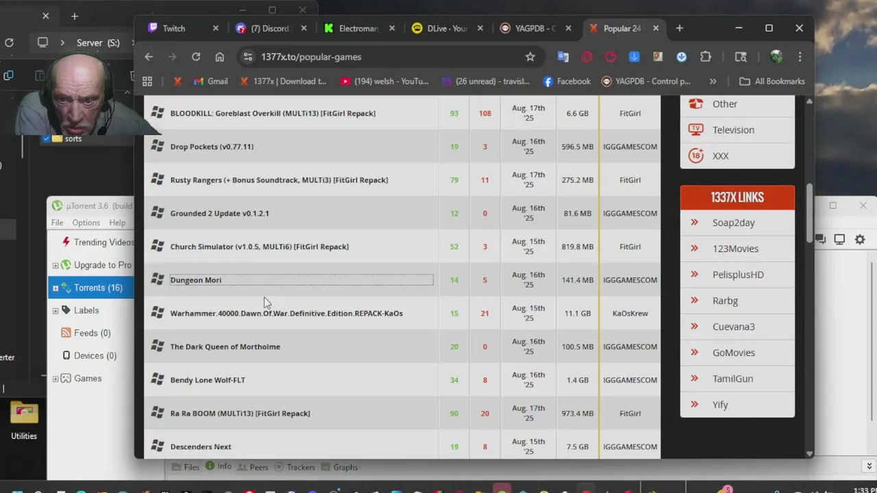Open the uTorrent File menu
Image resolution: width=877 pixels, height=493 pixels.
click(57, 223)
